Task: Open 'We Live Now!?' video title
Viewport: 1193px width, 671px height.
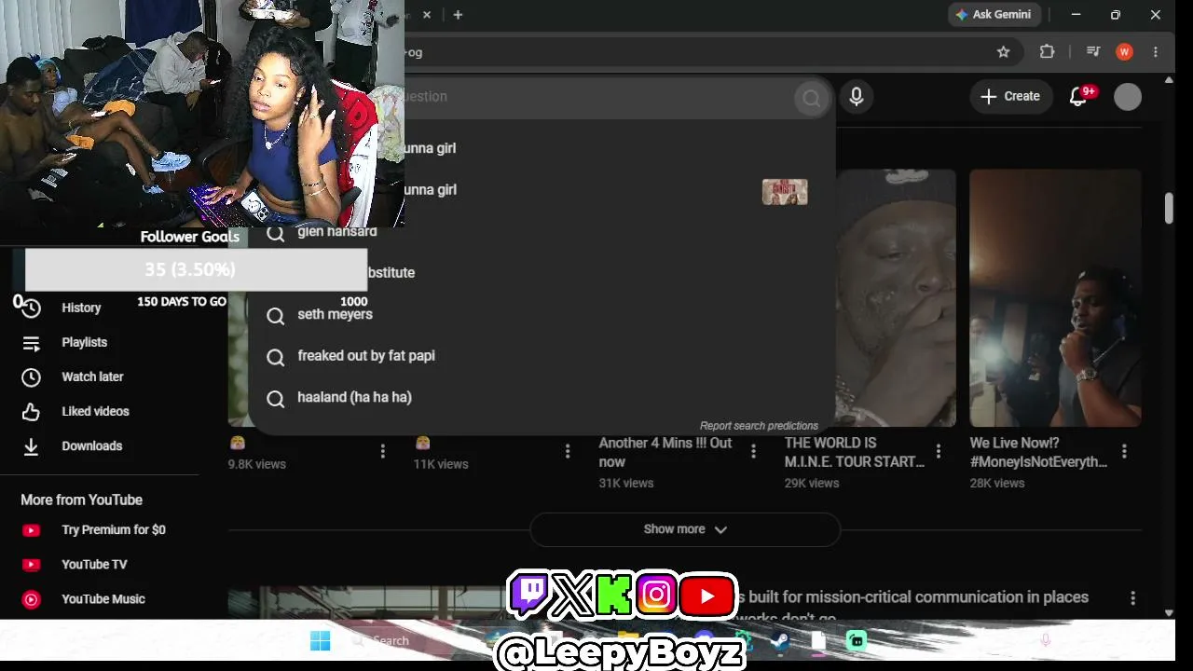Action: click(1038, 452)
